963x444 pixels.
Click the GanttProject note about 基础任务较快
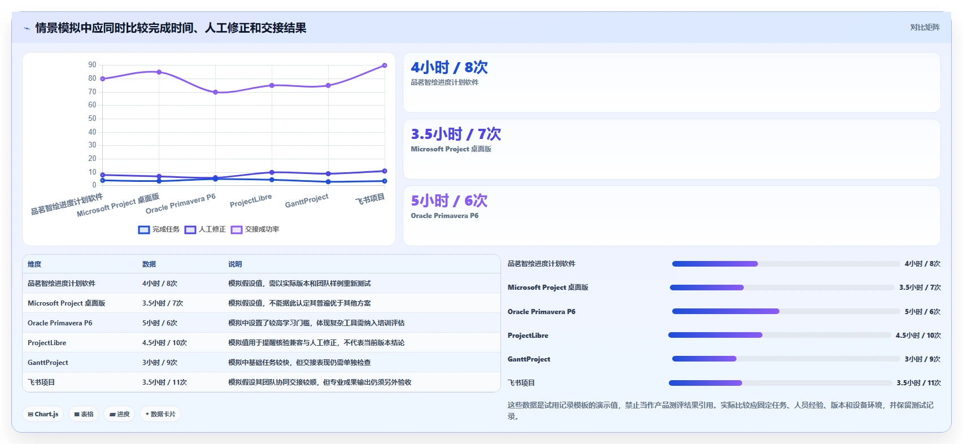[x=299, y=363]
